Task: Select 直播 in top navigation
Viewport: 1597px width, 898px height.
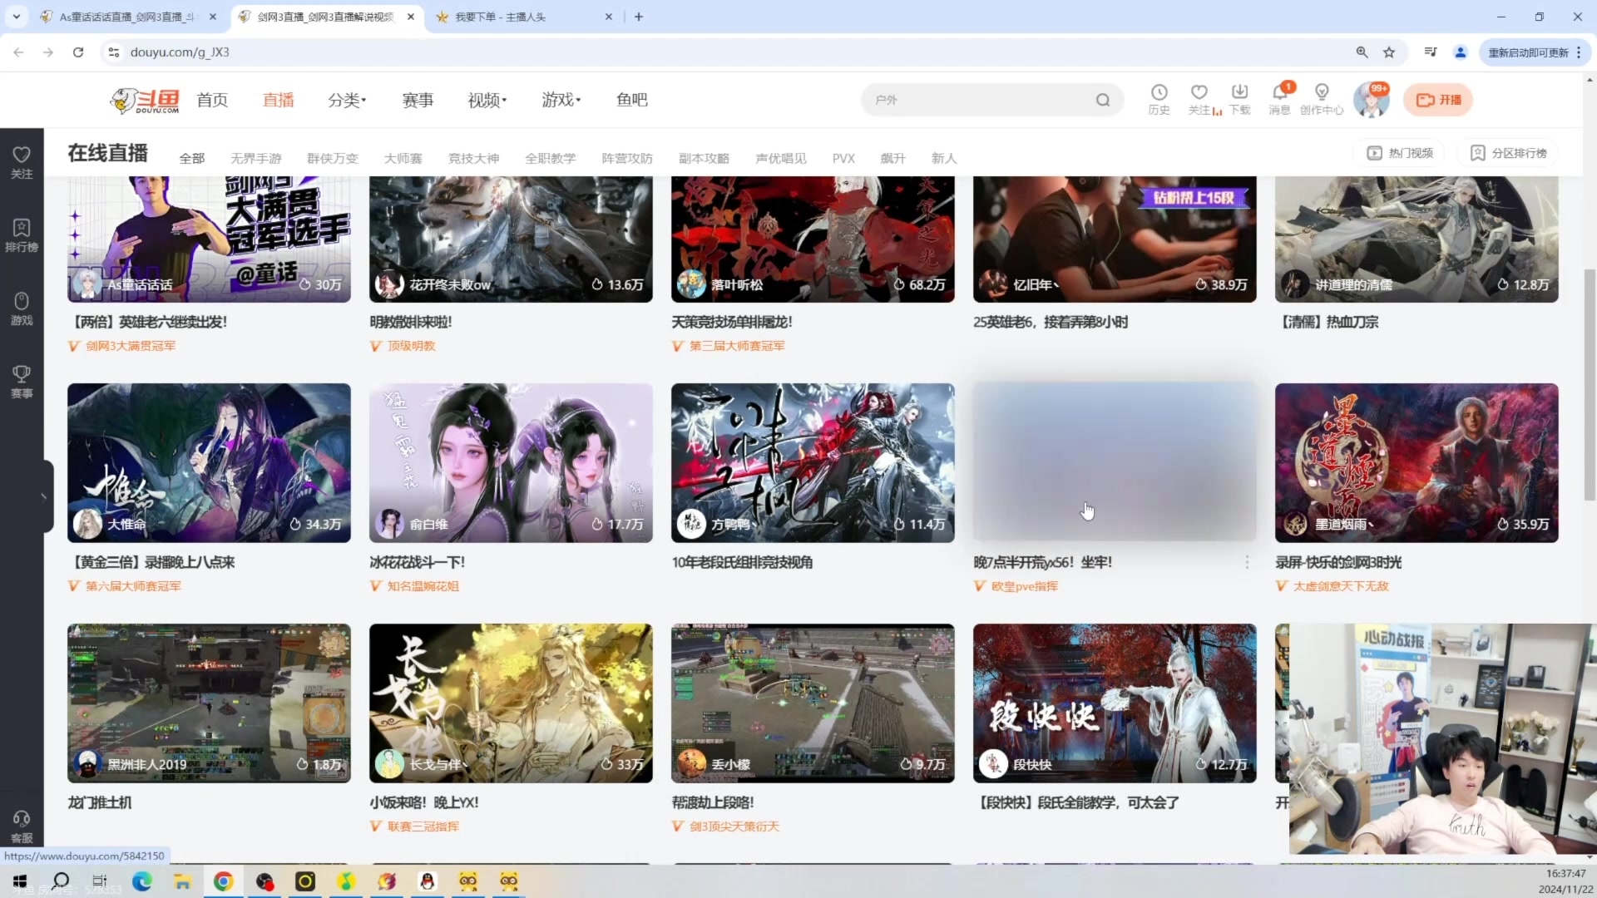Action: (x=278, y=100)
